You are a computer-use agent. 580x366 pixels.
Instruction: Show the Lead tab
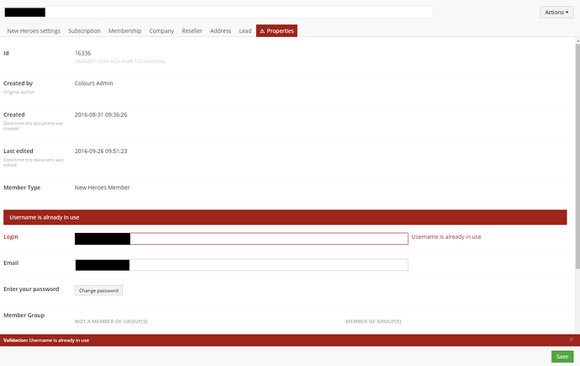pyautogui.click(x=245, y=31)
